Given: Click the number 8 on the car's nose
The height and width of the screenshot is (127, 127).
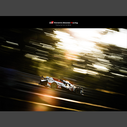Looking at the screenshot, I should point(71,90).
